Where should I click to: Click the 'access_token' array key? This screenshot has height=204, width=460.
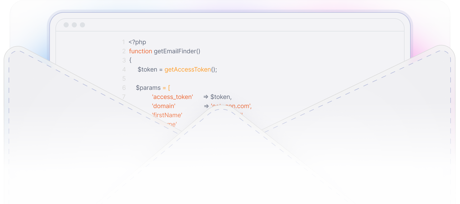(x=172, y=97)
